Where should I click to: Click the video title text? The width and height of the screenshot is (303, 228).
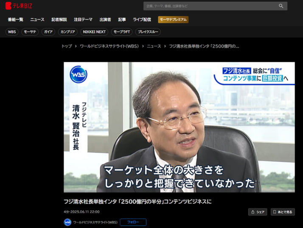tap(137, 202)
